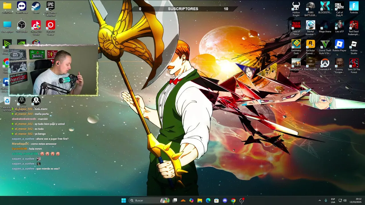This screenshot has width=365, height=205.
Task: Open the Rockstar Games Launcher icon
Action: (311, 47)
